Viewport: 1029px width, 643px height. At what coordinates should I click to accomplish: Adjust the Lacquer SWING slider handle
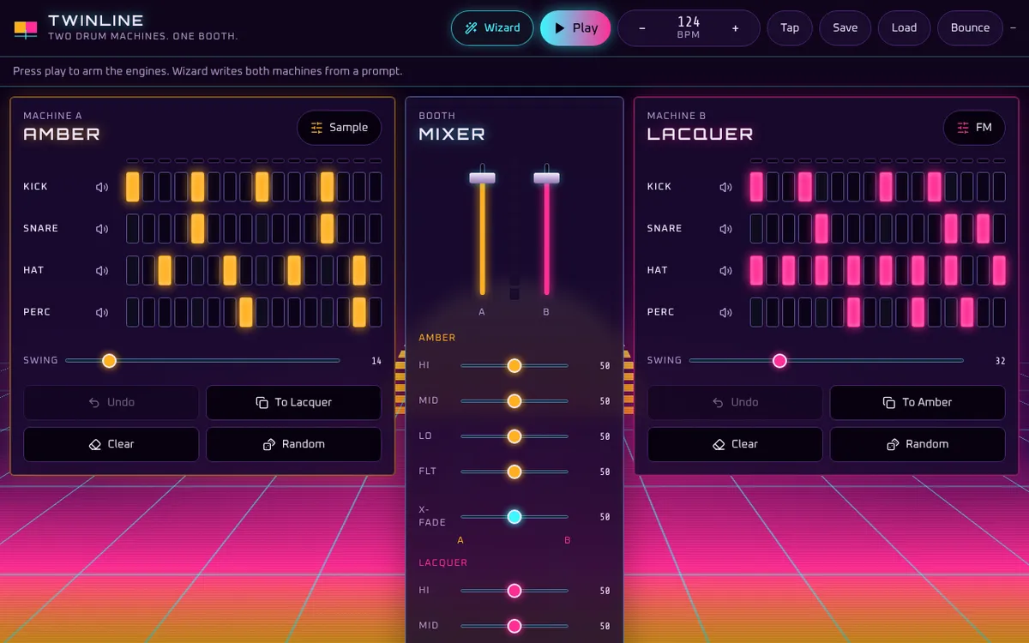tap(779, 361)
